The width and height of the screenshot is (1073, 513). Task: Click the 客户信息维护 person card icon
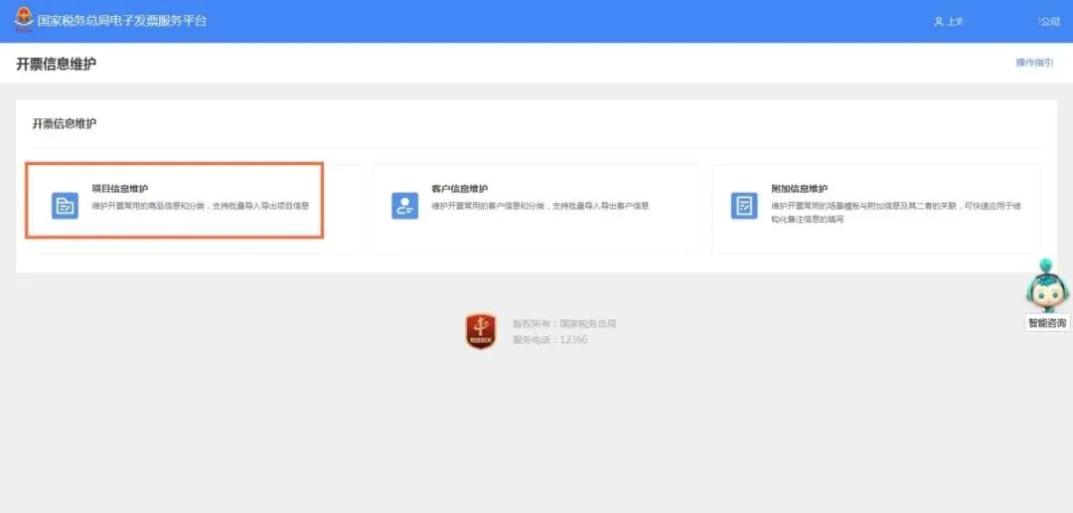point(404,206)
